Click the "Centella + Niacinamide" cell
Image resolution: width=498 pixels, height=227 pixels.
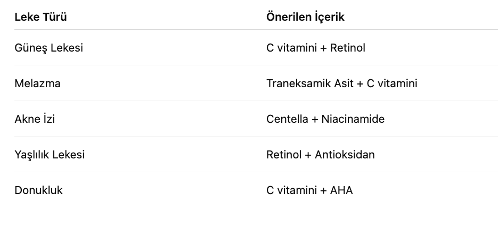click(325, 119)
